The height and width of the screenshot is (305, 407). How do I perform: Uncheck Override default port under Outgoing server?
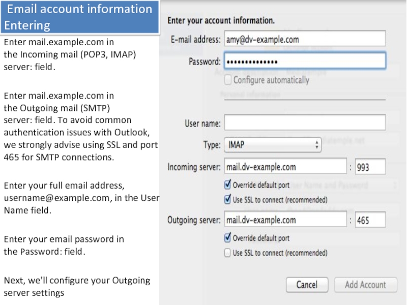pos(228,238)
